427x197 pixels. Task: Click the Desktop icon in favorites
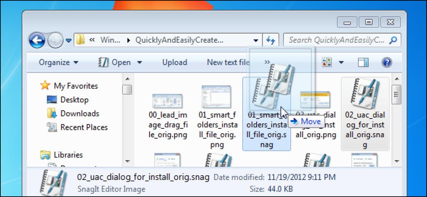(x=52, y=100)
